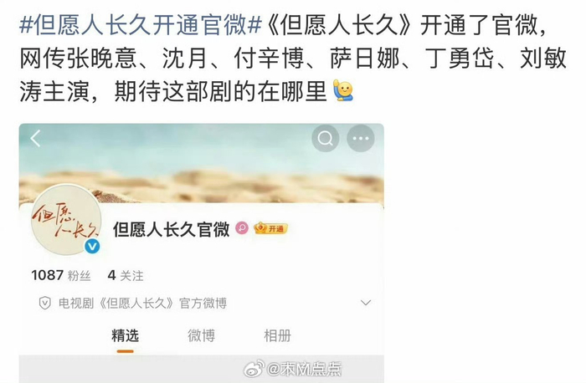
Task: Click the blue verified V badge
Action: 92,247
